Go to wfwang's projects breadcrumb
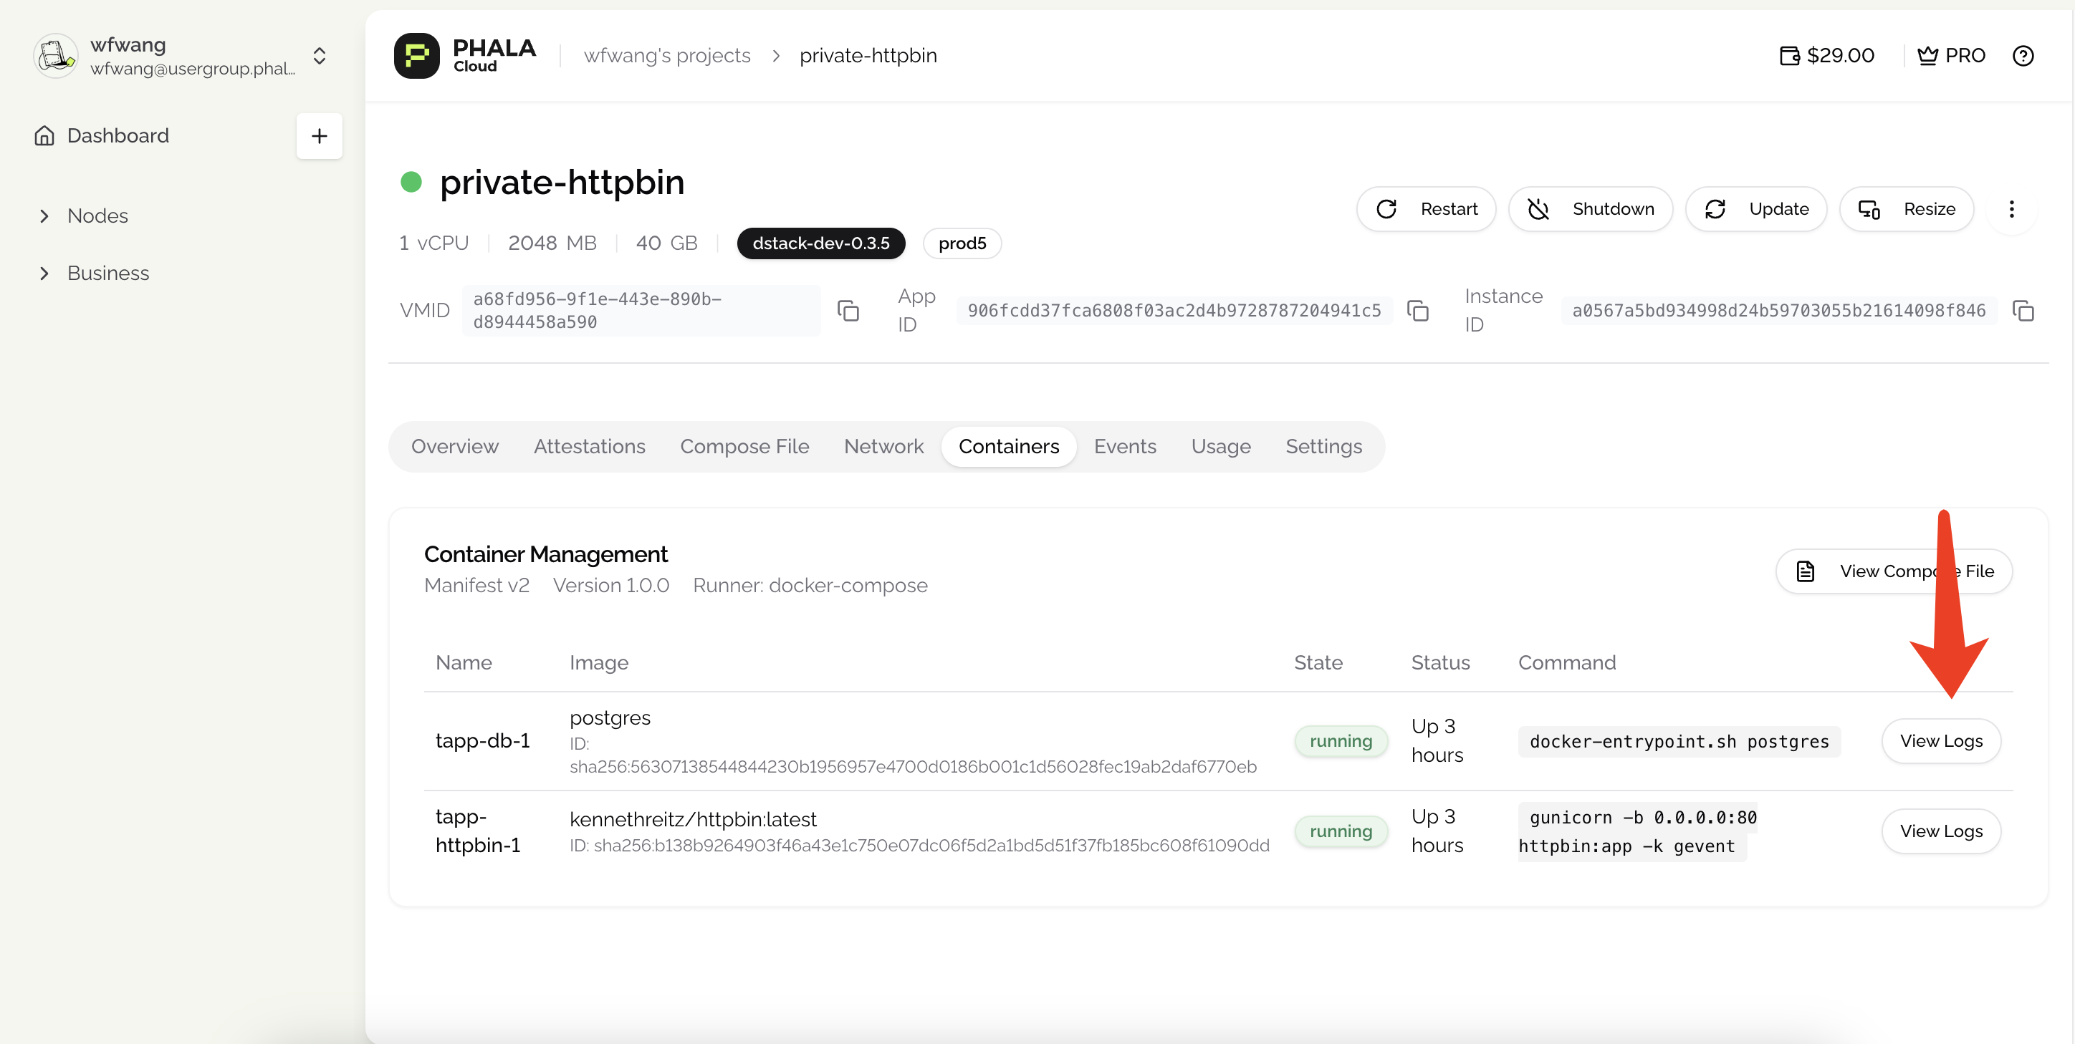The height and width of the screenshot is (1044, 2075). click(x=666, y=56)
